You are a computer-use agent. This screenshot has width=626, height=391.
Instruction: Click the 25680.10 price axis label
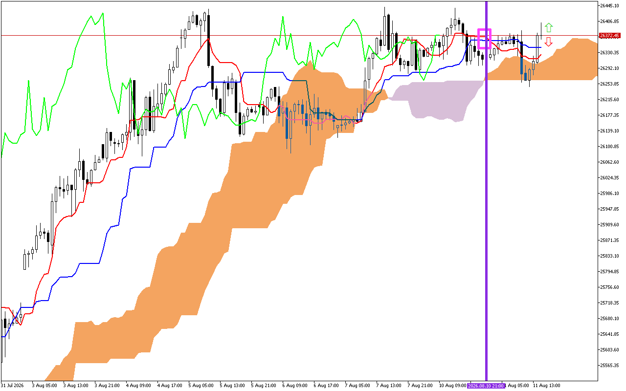[x=610, y=319]
